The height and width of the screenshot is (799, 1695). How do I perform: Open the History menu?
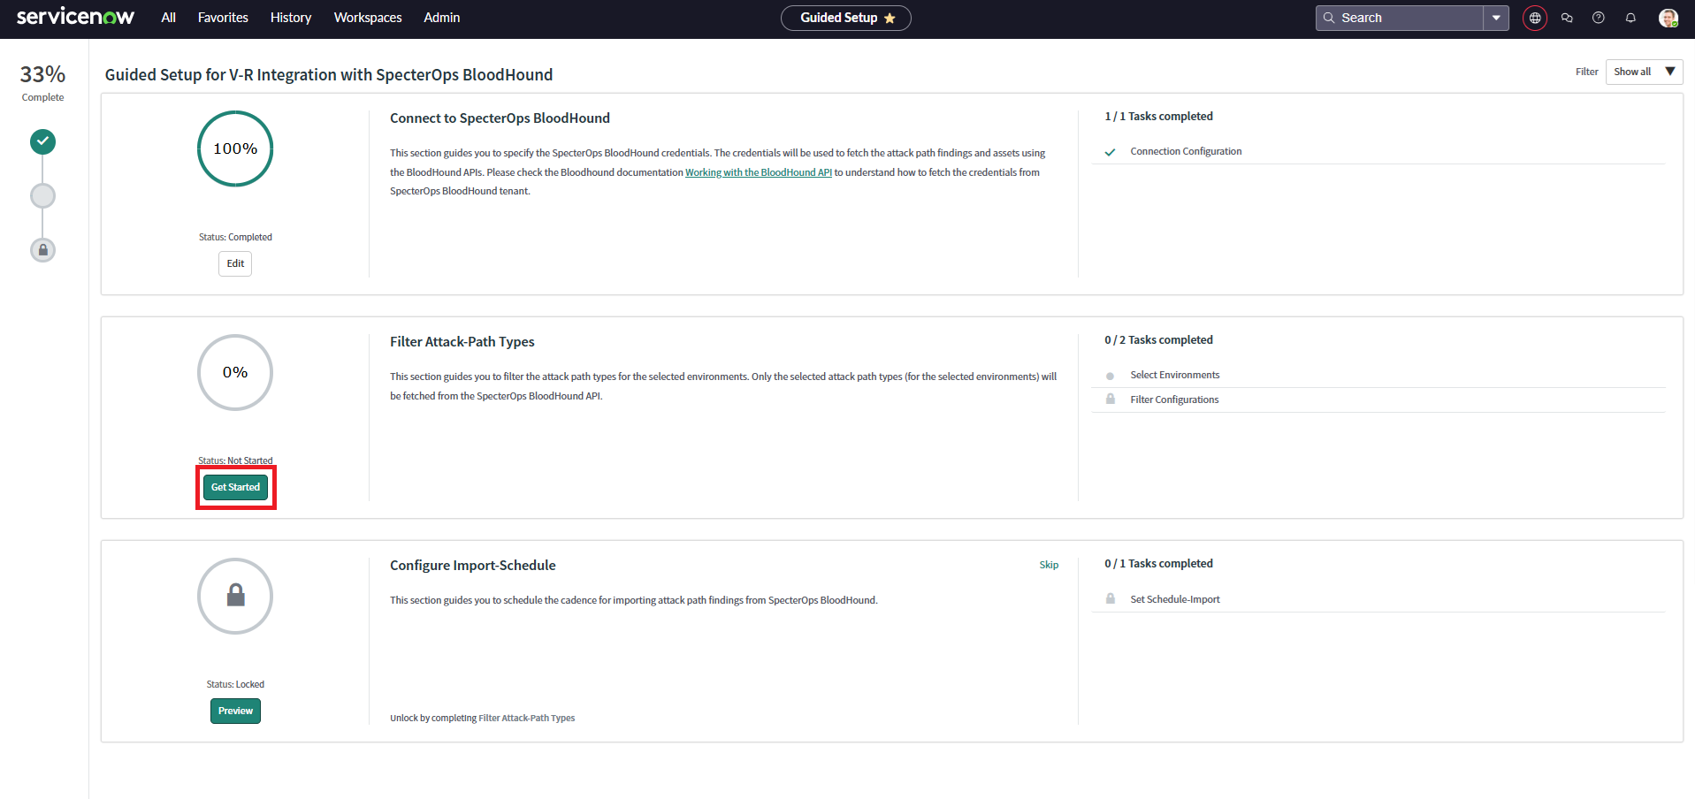click(291, 18)
